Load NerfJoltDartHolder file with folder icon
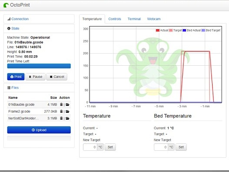This screenshot has height=172, width=229. [67, 118]
